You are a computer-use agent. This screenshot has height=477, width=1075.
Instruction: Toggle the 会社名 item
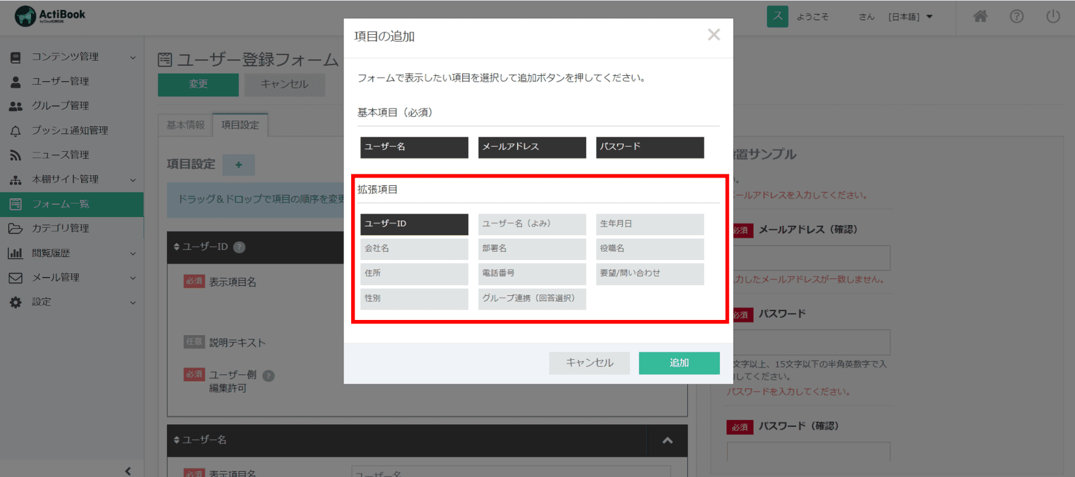[414, 249]
